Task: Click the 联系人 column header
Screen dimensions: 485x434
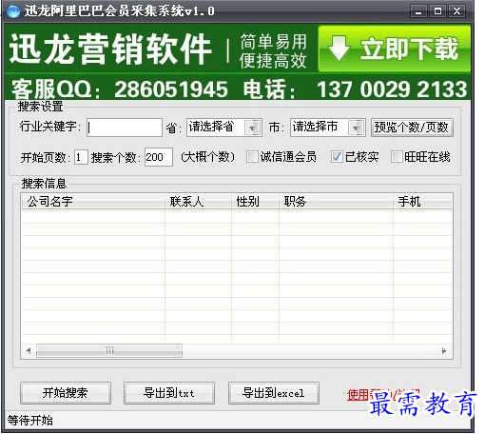Action: [x=198, y=202]
